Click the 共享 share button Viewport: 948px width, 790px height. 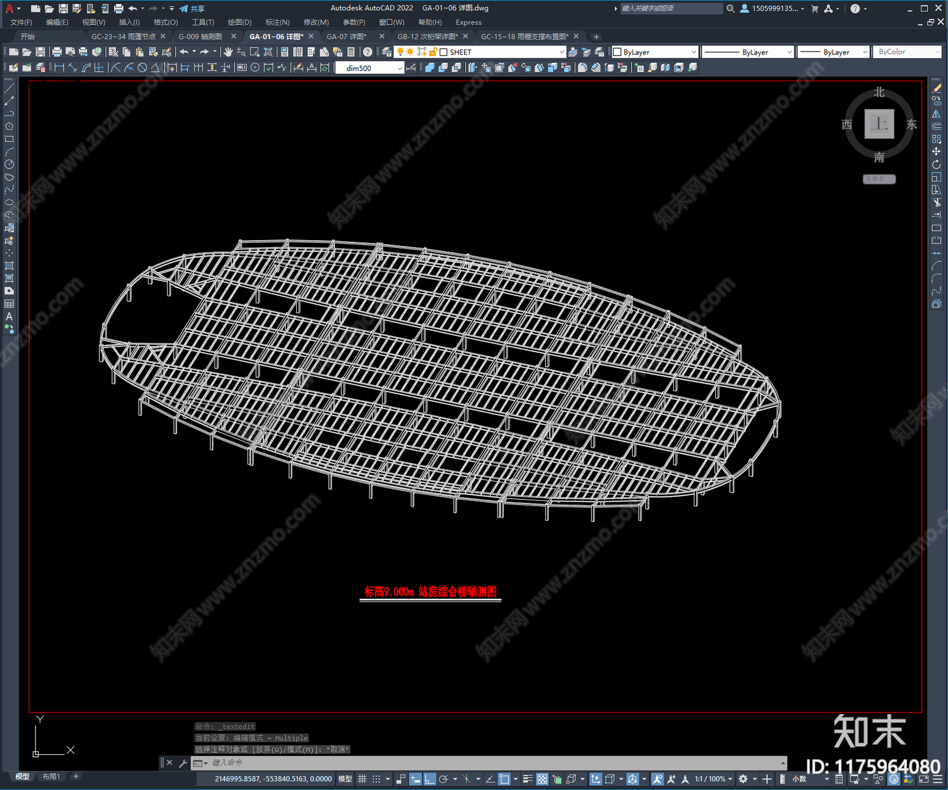(x=192, y=8)
